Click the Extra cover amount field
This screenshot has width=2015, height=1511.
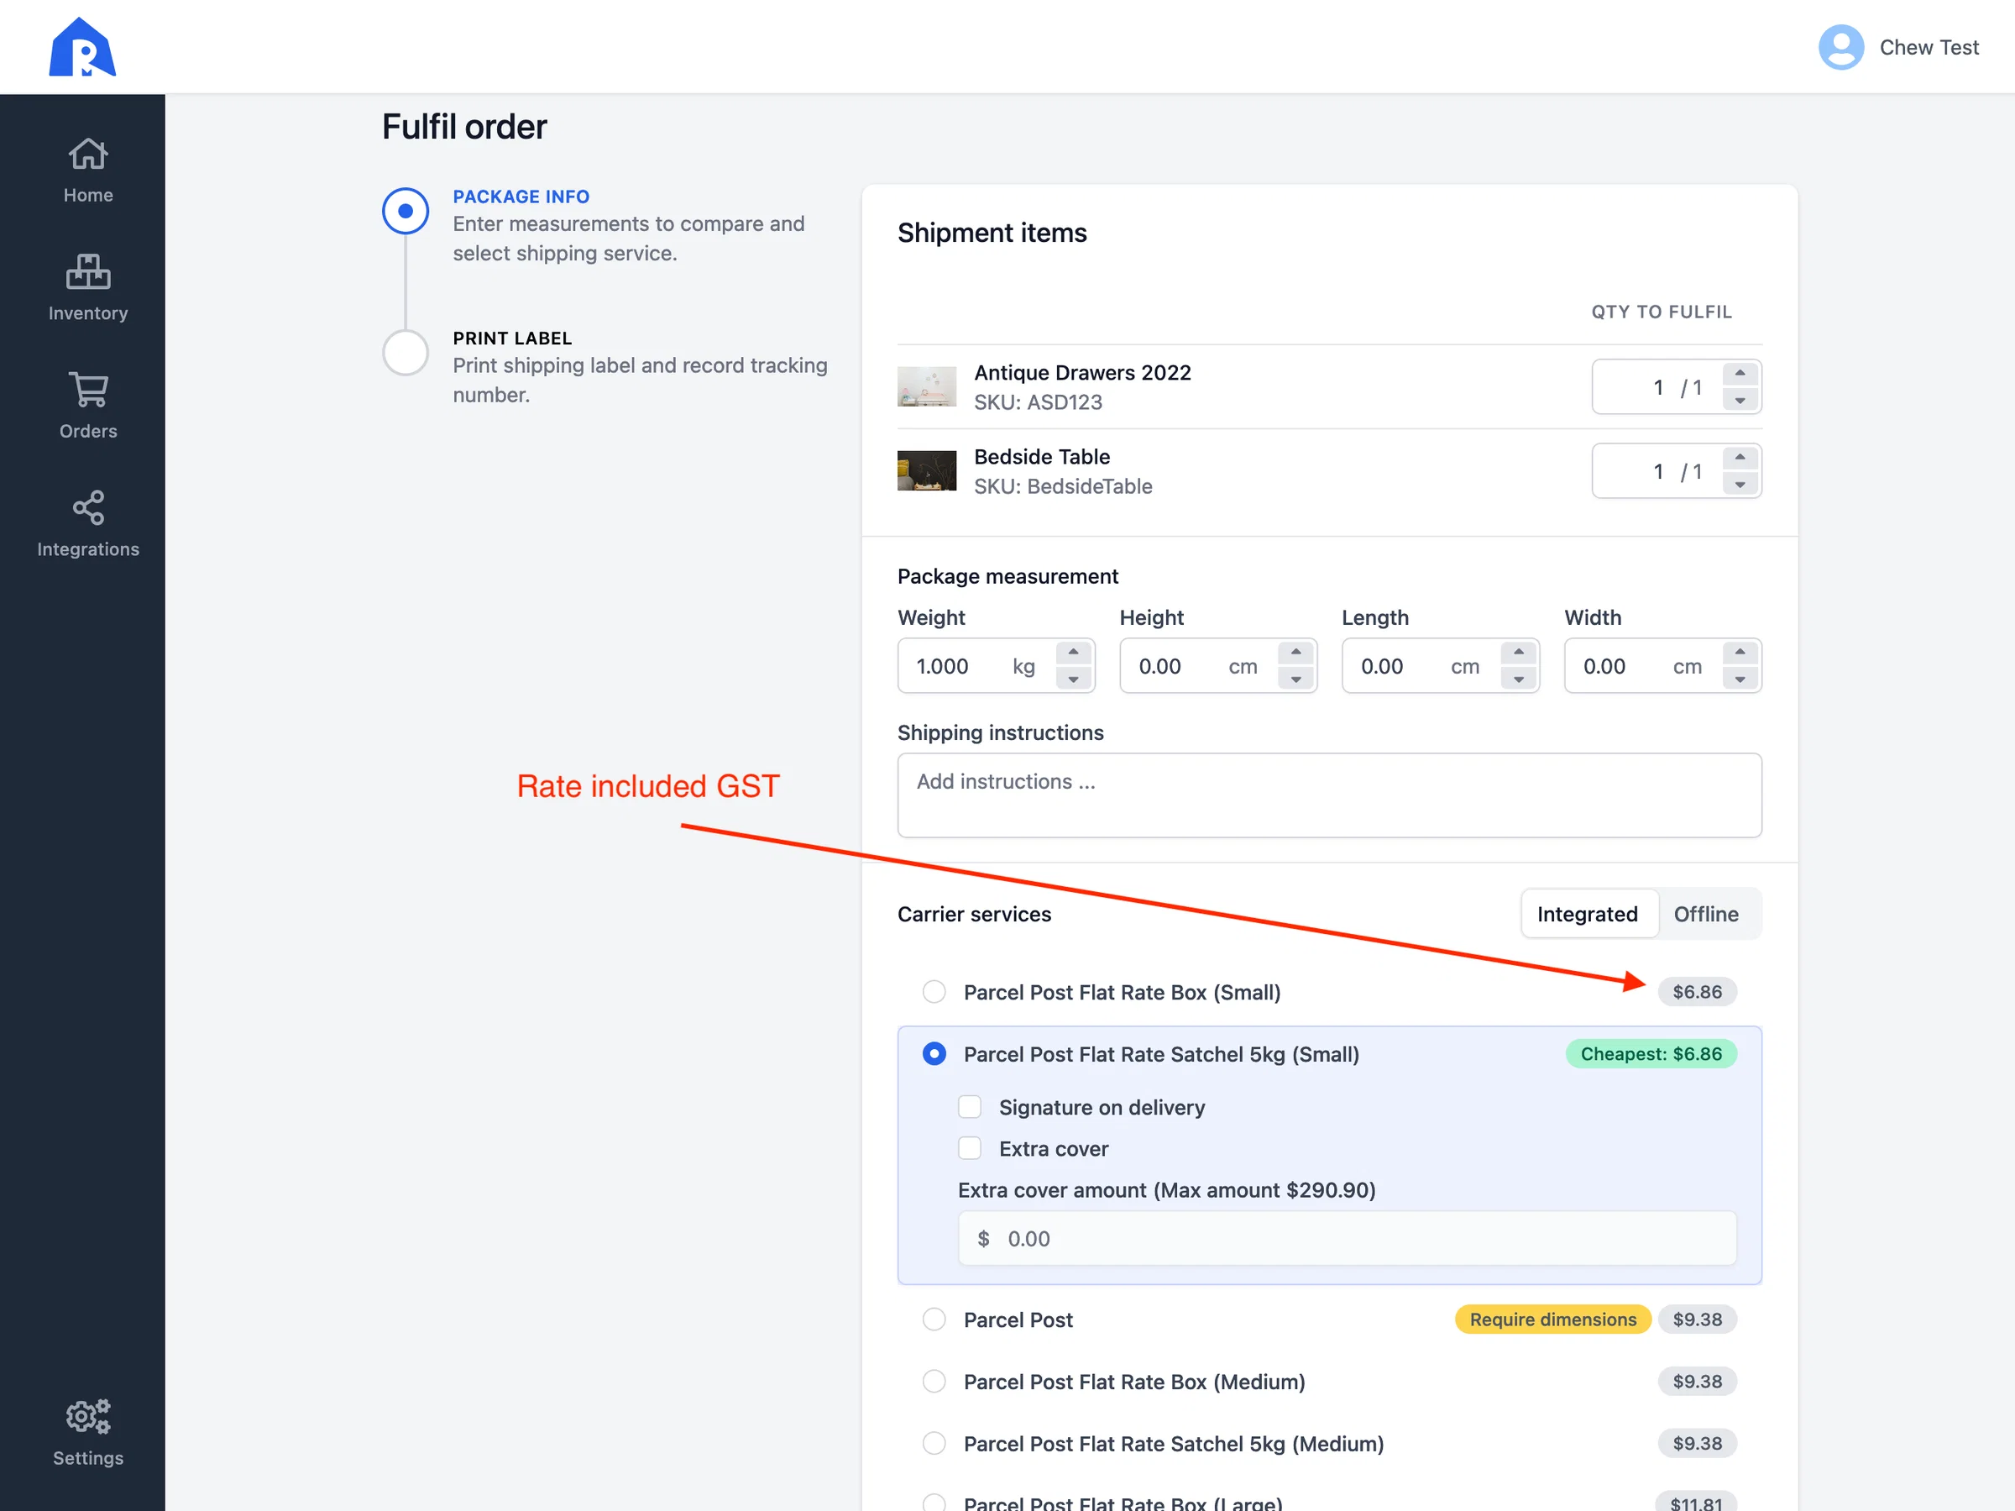tap(1347, 1239)
